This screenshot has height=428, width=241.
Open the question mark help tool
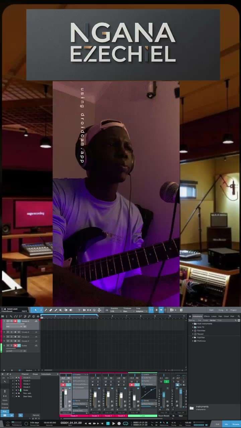coord(79,310)
